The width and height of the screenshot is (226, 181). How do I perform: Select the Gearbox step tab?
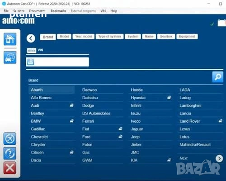166,36
